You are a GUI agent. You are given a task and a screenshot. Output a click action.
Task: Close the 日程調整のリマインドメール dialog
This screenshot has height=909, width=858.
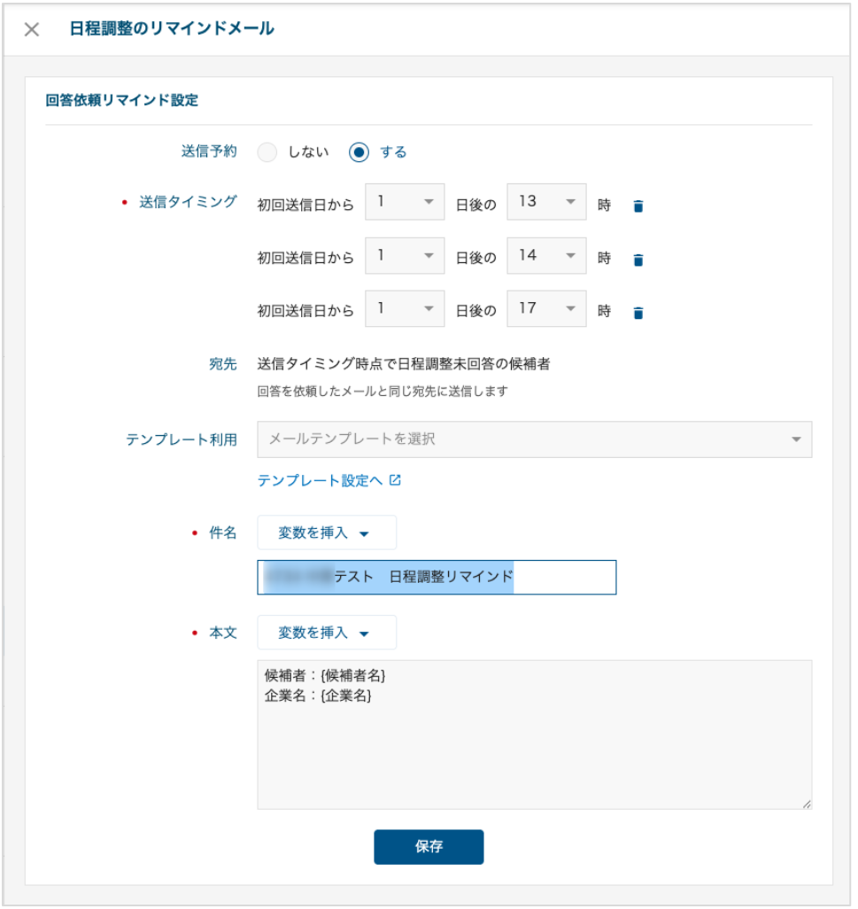tap(32, 29)
